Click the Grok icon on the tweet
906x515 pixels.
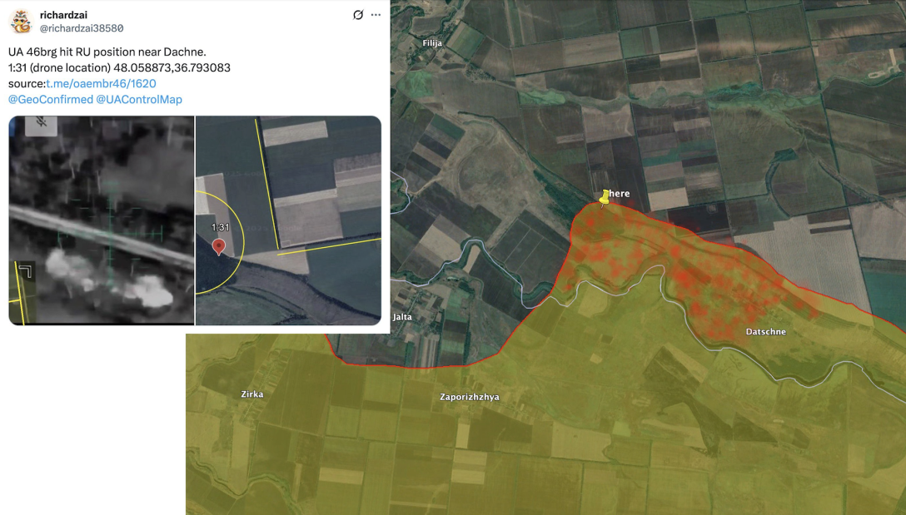click(x=358, y=15)
